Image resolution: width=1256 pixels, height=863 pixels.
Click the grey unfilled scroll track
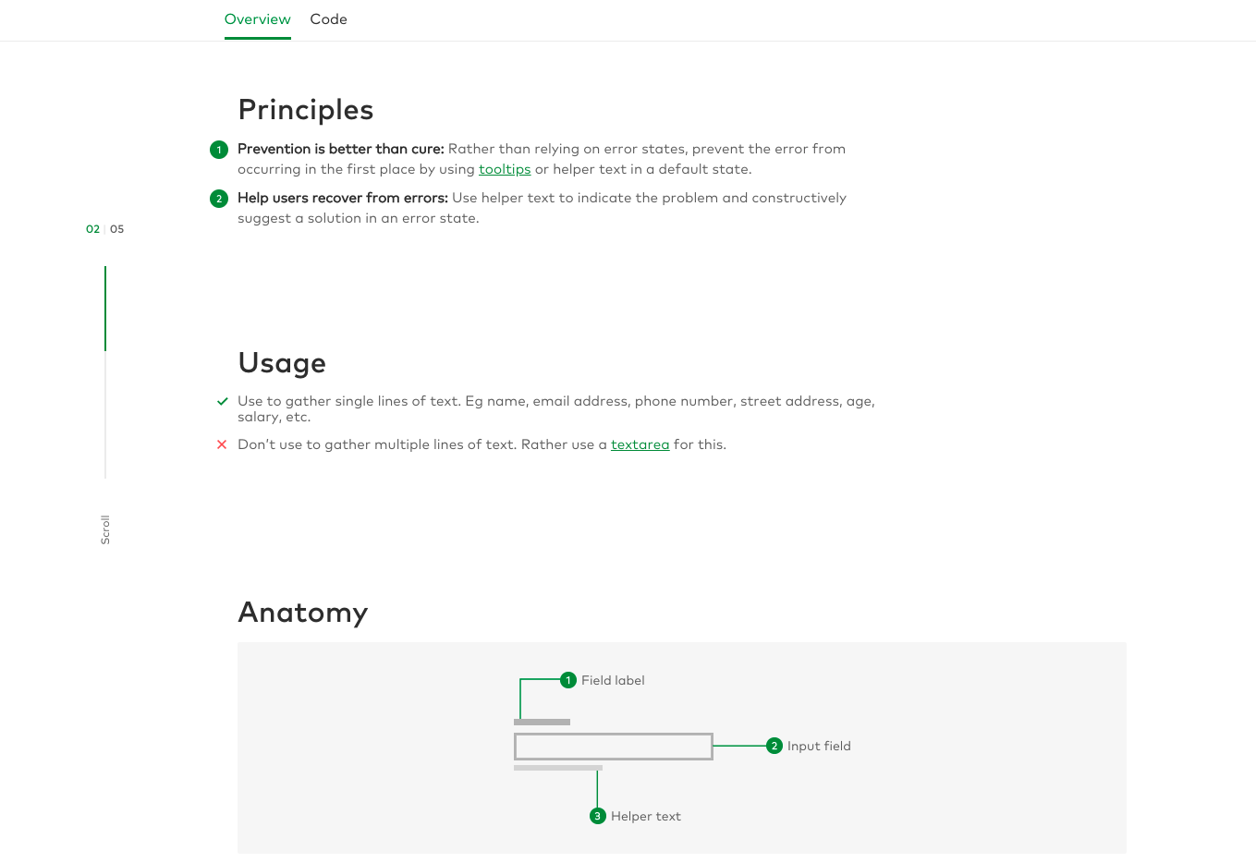[x=105, y=416]
